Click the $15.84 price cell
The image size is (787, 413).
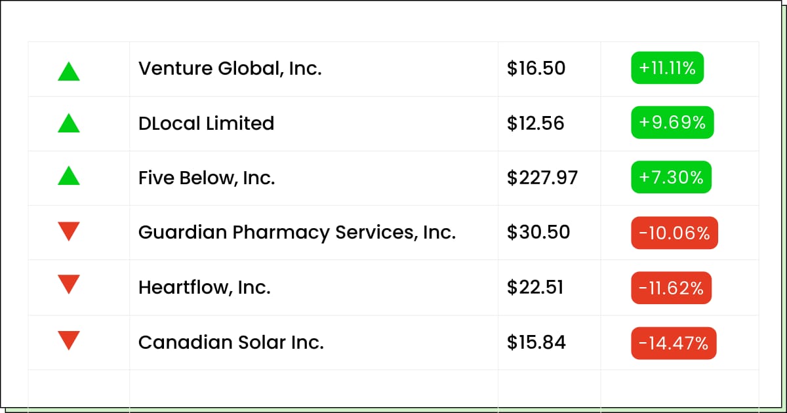point(536,342)
